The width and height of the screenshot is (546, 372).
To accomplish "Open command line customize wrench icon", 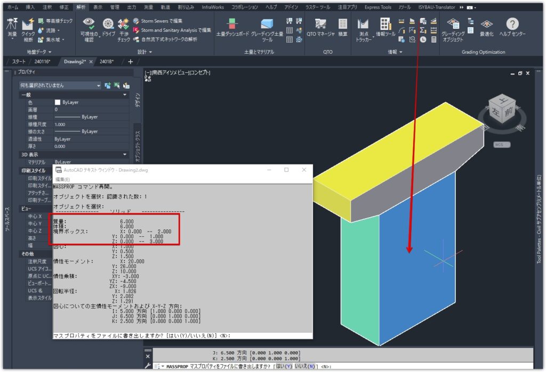I will pos(148,366).
